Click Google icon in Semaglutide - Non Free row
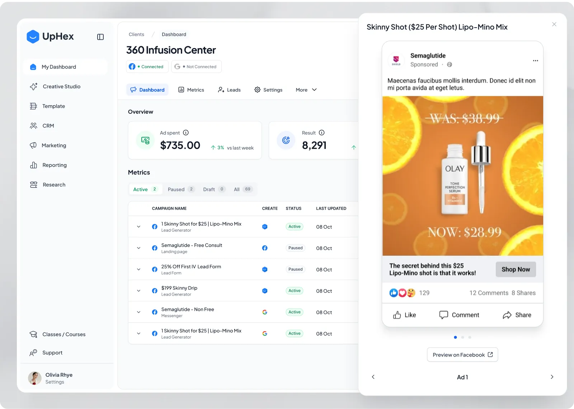 [265, 312]
